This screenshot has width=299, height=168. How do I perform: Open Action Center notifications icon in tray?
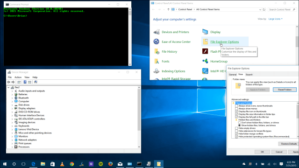tap(281, 164)
